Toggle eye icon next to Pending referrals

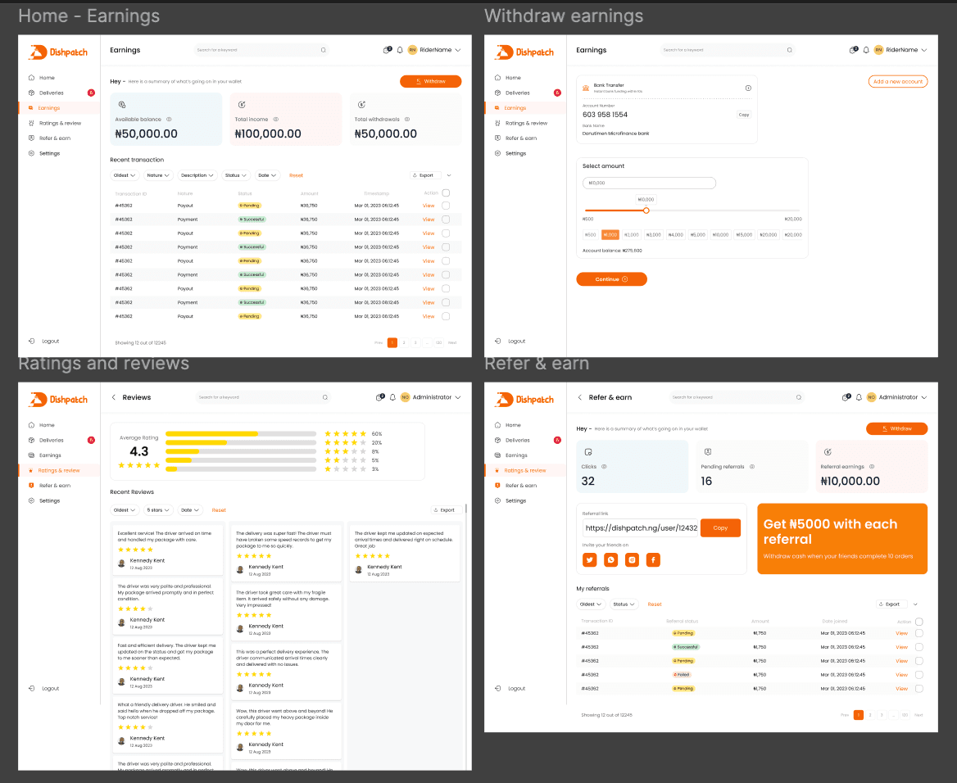coord(752,466)
